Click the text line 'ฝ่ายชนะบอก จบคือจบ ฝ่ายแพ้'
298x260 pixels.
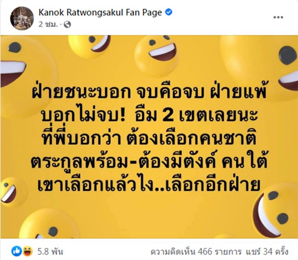coord(149,93)
